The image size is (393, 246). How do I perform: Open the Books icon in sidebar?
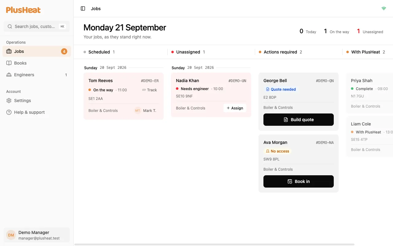[x=9, y=63]
